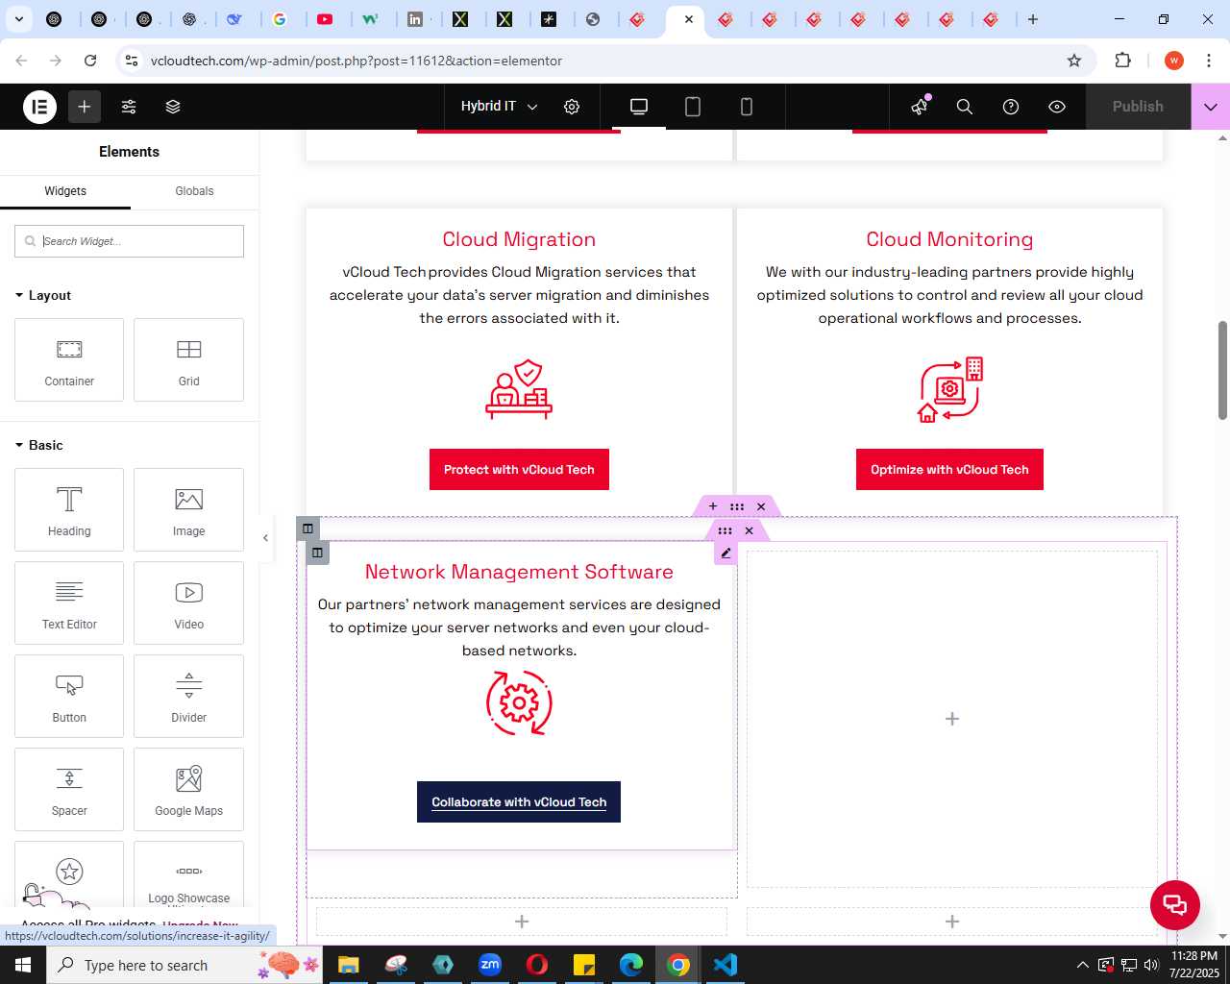
Task: Click the edit pencil on selected container
Action: coord(726,553)
